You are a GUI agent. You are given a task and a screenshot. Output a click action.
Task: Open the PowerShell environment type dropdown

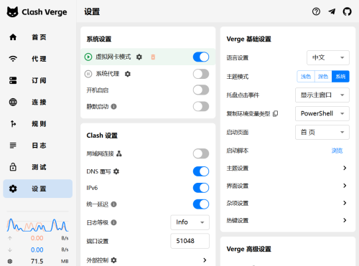point(322,113)
